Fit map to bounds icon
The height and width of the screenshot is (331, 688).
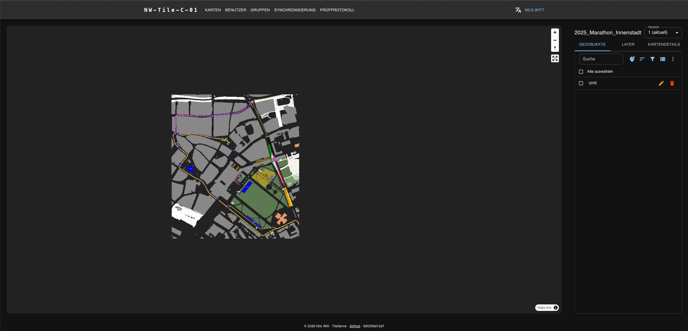(555, 59)
